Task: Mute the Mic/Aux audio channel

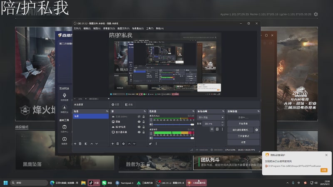Action: (151, 124)
